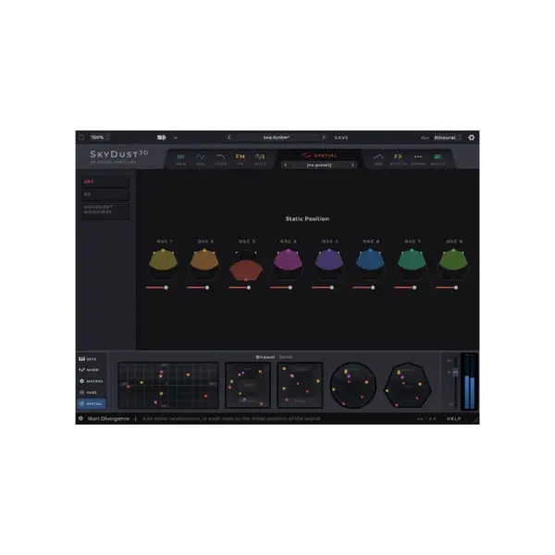Select OSC 5 purple position pad
This screenshot has height=555, width=555.
[329, 264]
